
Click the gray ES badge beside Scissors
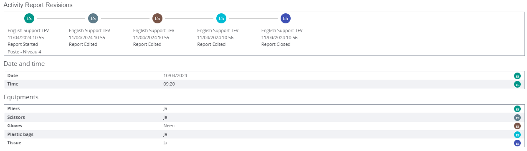pyautogui.click(x=517, y=118)
